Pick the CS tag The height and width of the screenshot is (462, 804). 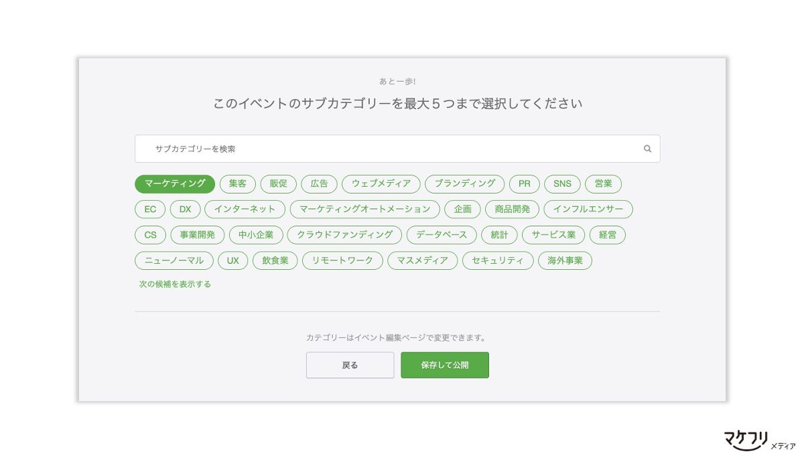[150, 235]
